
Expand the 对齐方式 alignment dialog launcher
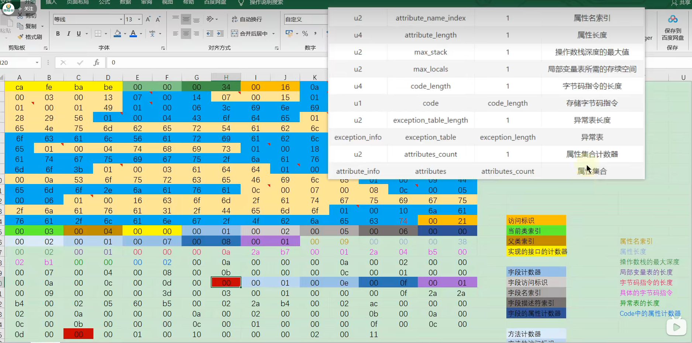tap(276, 48)
